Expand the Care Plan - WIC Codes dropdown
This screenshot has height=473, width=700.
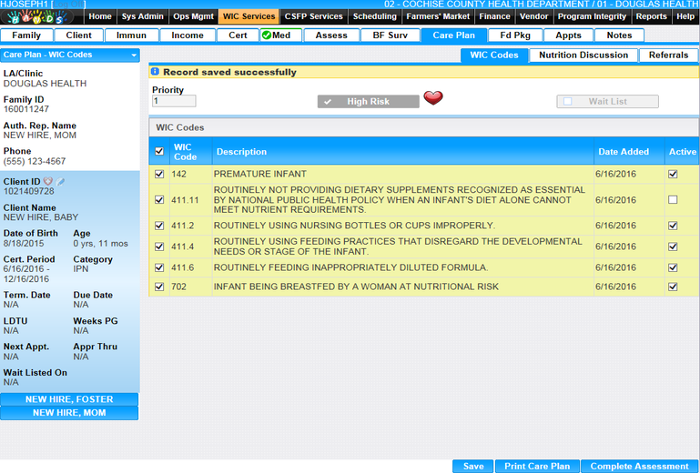pyautogui.click(x=134, y=55)
